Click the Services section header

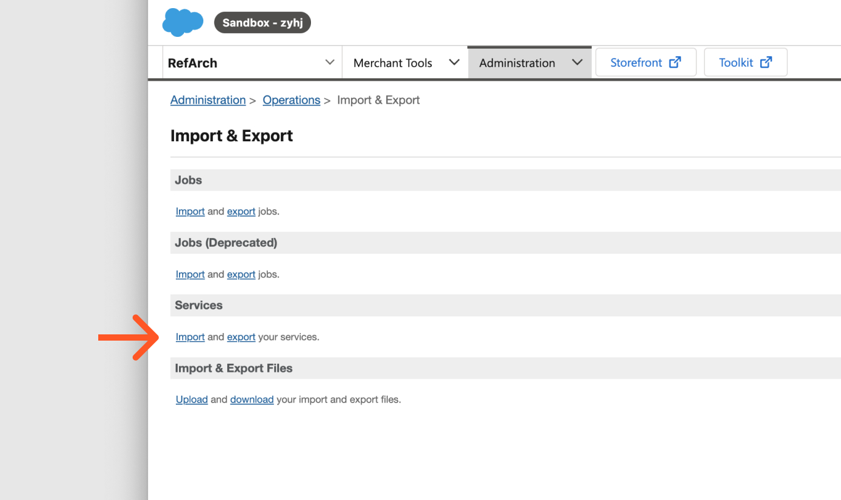[x=506, y=305]
